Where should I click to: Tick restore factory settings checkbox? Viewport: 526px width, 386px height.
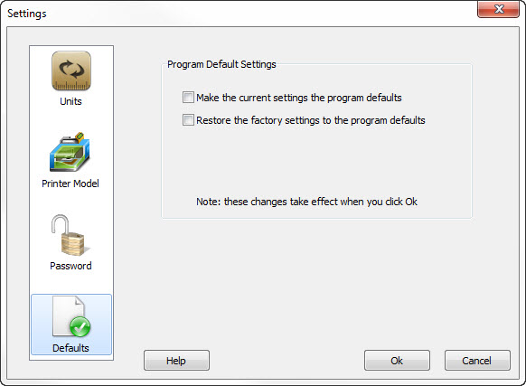click(x=188, y=120)
